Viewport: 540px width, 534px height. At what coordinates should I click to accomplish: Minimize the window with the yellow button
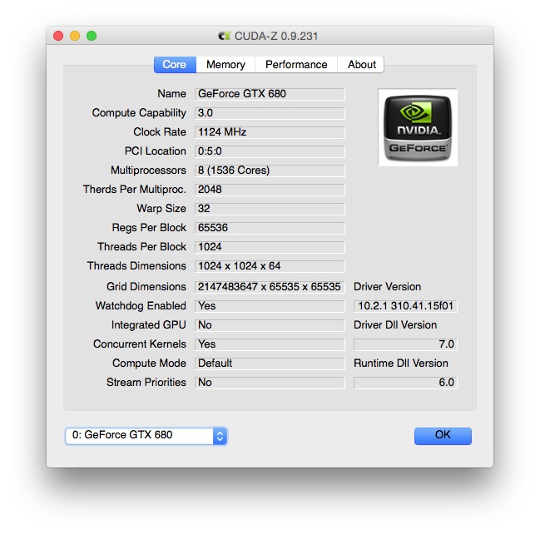click(75, 36)
